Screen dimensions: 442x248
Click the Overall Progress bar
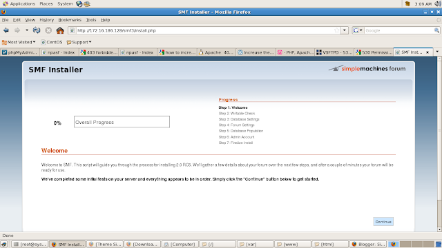[122, 122]
